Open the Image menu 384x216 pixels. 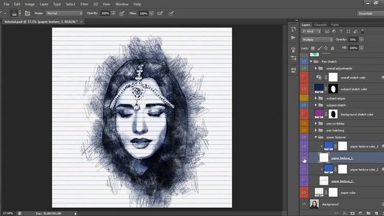[x=29, y=4]
